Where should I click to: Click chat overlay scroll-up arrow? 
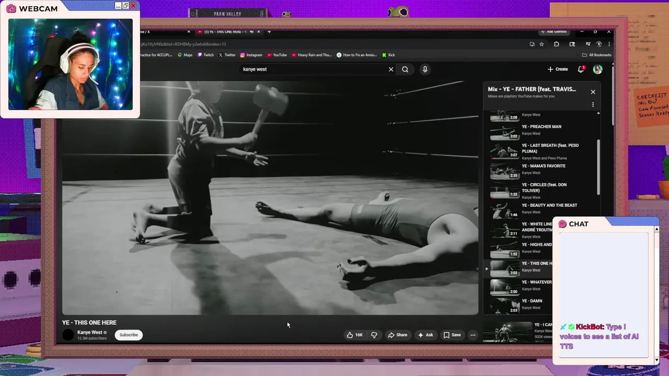tap(656, 229)
